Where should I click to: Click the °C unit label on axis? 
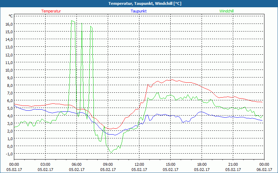(x=11, y=16)
